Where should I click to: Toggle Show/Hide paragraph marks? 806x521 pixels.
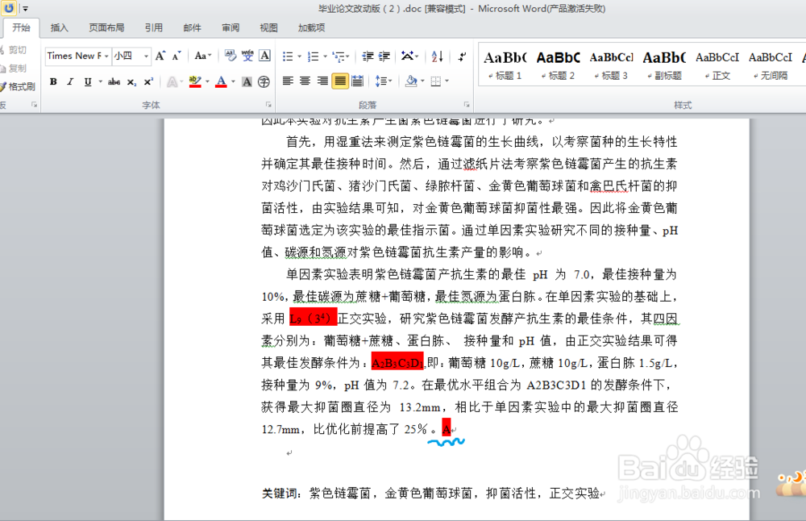[x=462, y=56]
